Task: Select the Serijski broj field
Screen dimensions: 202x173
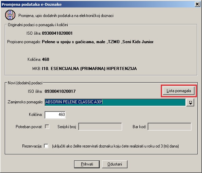Action: coord(100,126)
